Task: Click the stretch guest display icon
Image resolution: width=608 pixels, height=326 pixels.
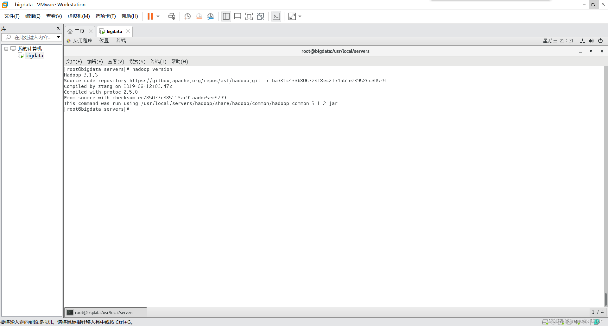Action: (292, 16)
